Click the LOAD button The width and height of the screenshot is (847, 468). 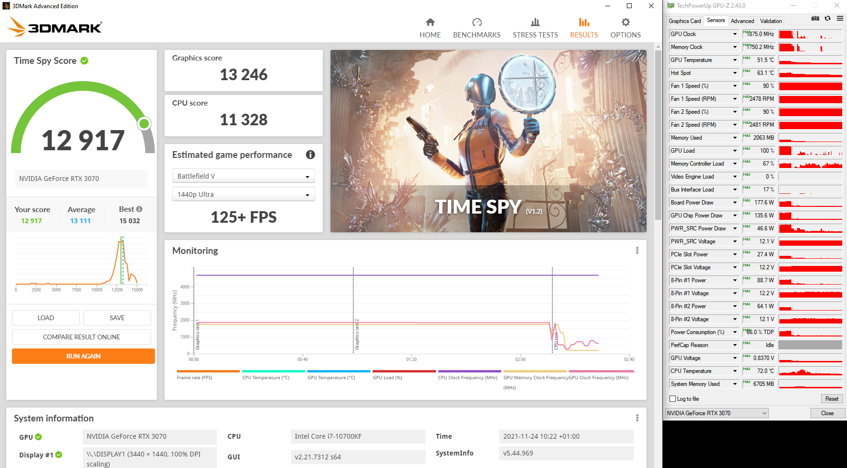pyautogui.click(x=46, y=318)
